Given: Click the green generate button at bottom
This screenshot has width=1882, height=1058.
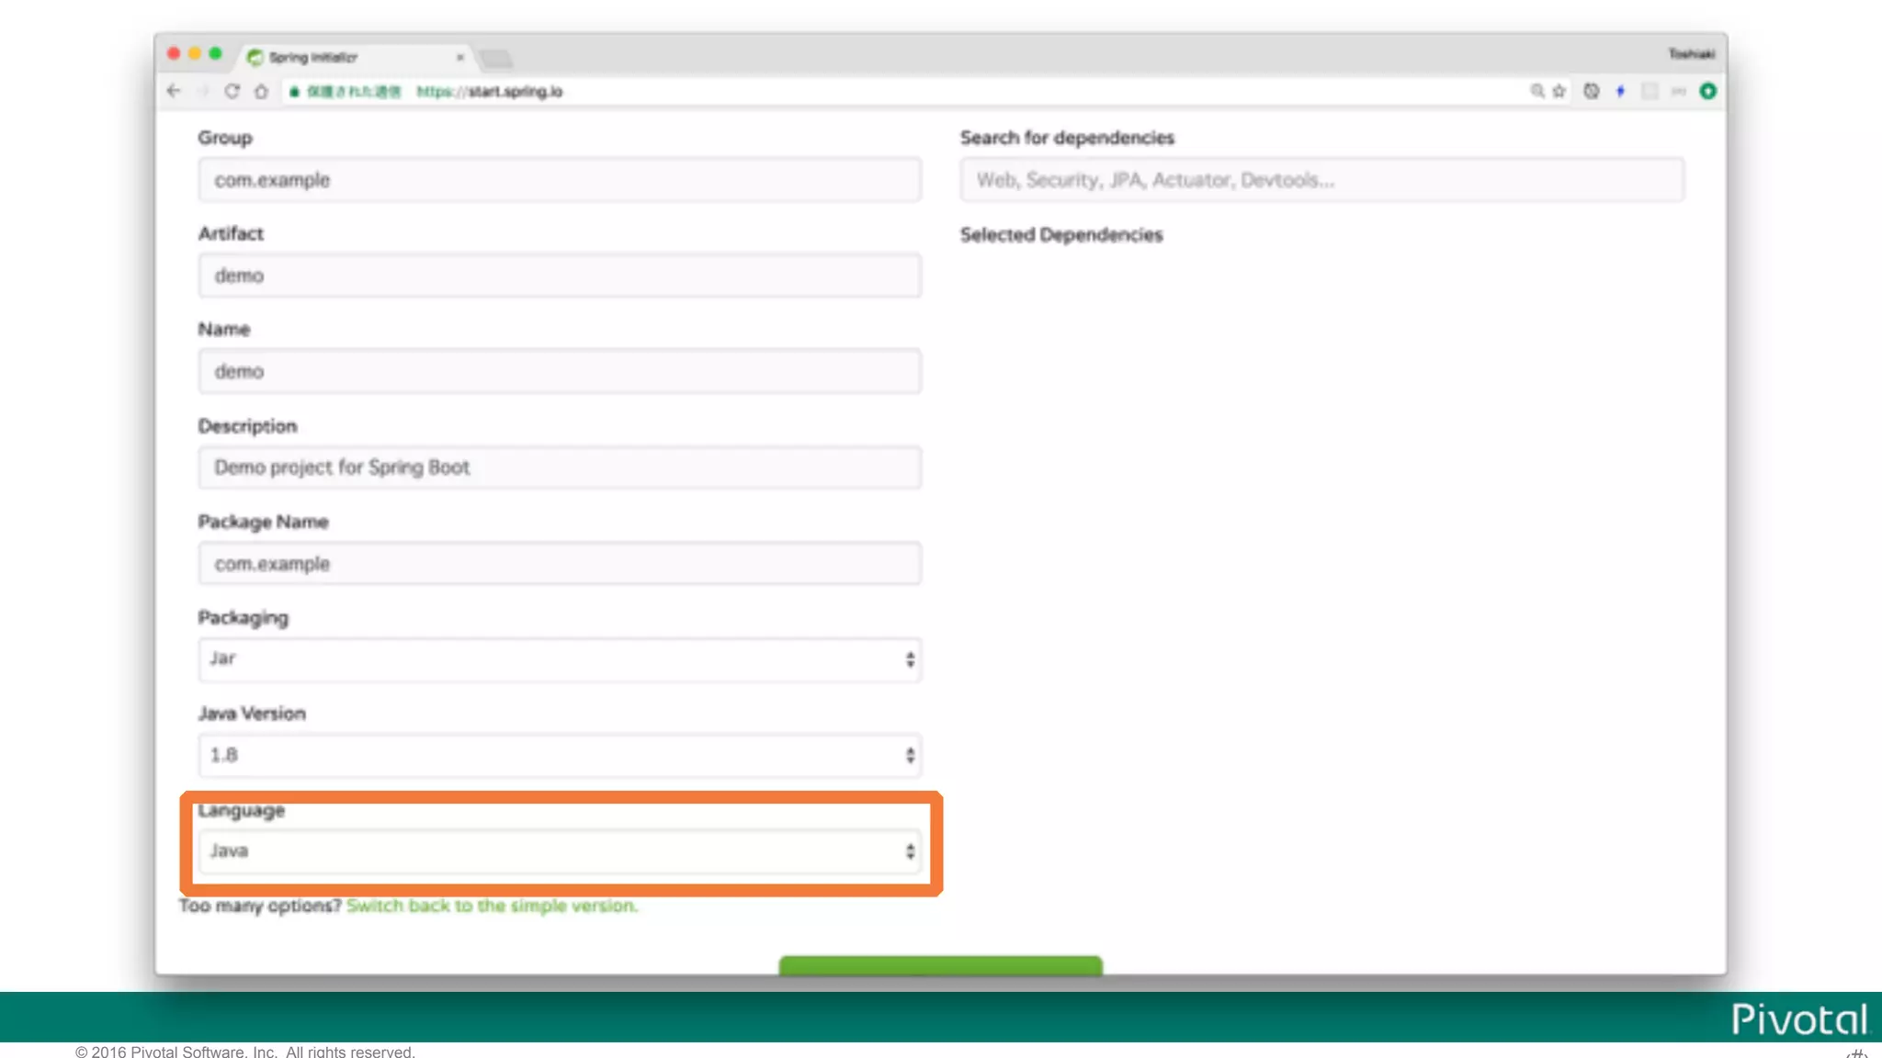Looking at the screenshot, I should click(940, 964).
